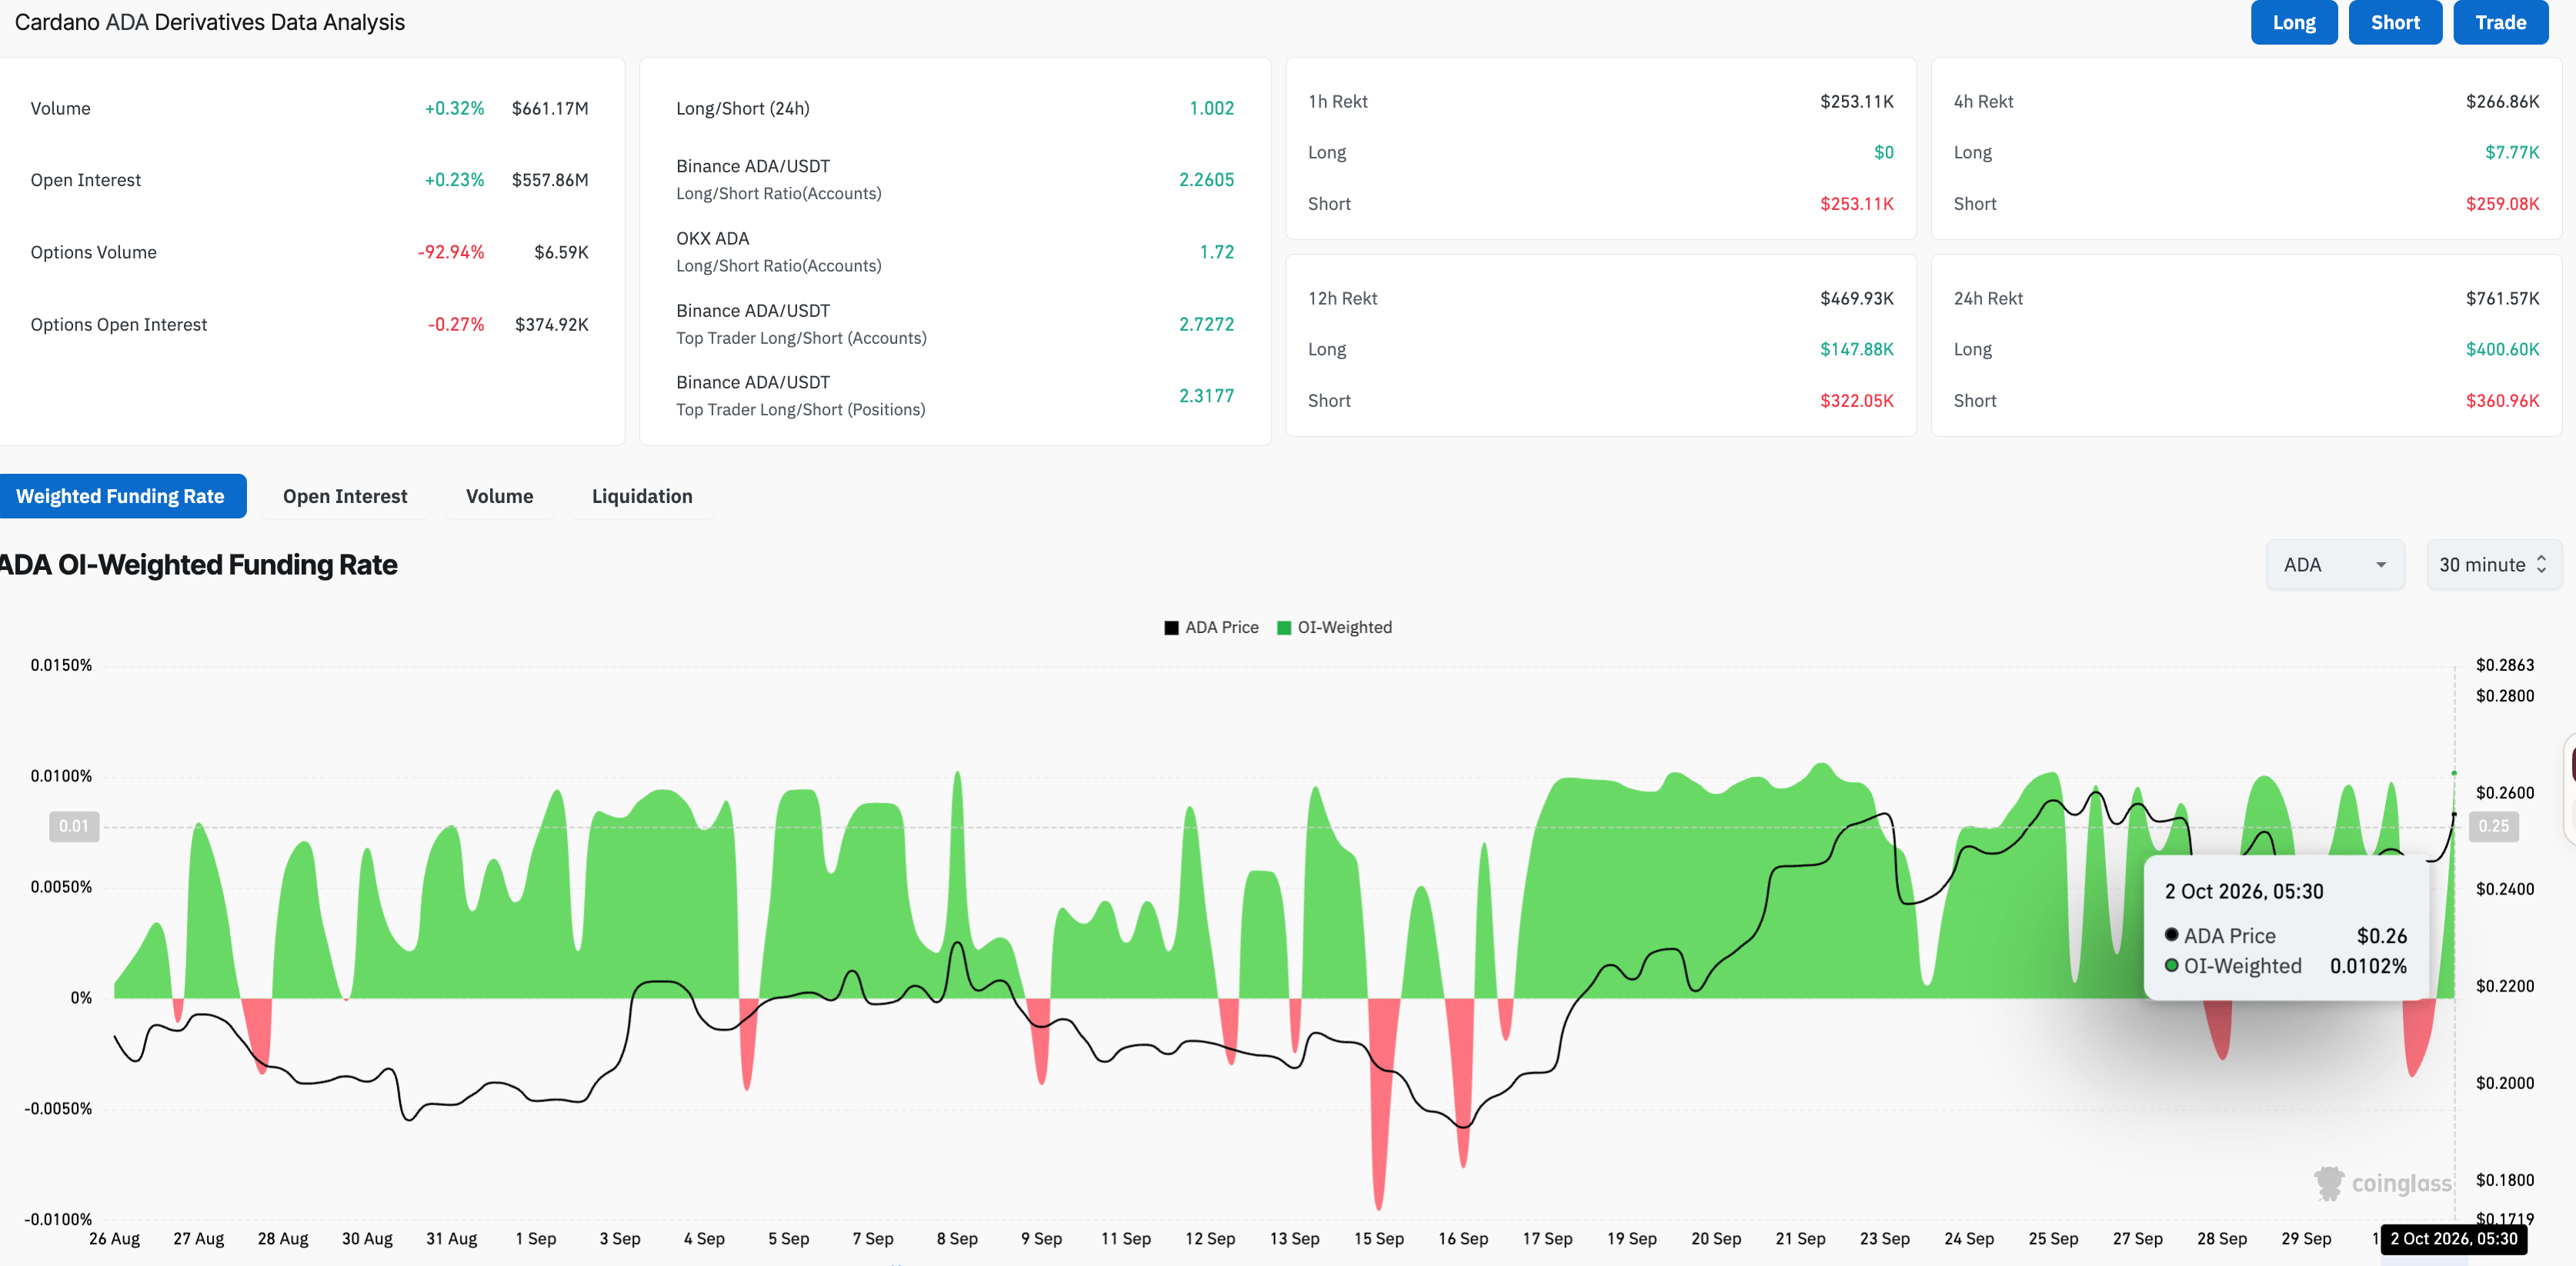Image resolution: width=2576 pixels, height=1266 pixels.
Task: Click the Cardano ADA Derivatives Data Analysis title
Action: pos(210,22)
